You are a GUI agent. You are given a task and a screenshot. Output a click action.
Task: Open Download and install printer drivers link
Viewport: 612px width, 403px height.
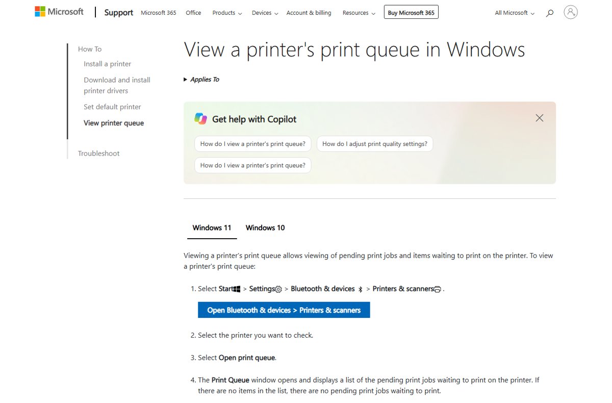pyautogui.click(x=117, y=85)
